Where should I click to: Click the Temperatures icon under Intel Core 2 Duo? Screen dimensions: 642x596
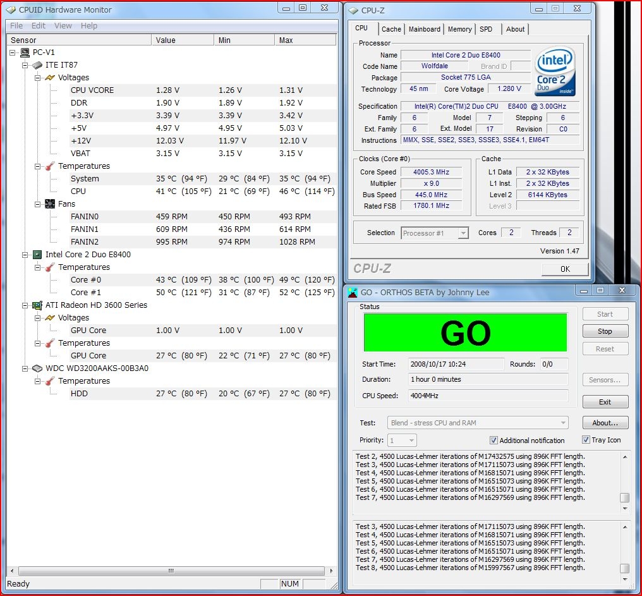(50, 267)
